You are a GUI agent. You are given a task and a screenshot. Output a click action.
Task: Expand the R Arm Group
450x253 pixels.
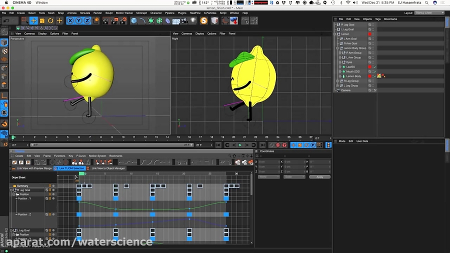[x=340, y=53]
